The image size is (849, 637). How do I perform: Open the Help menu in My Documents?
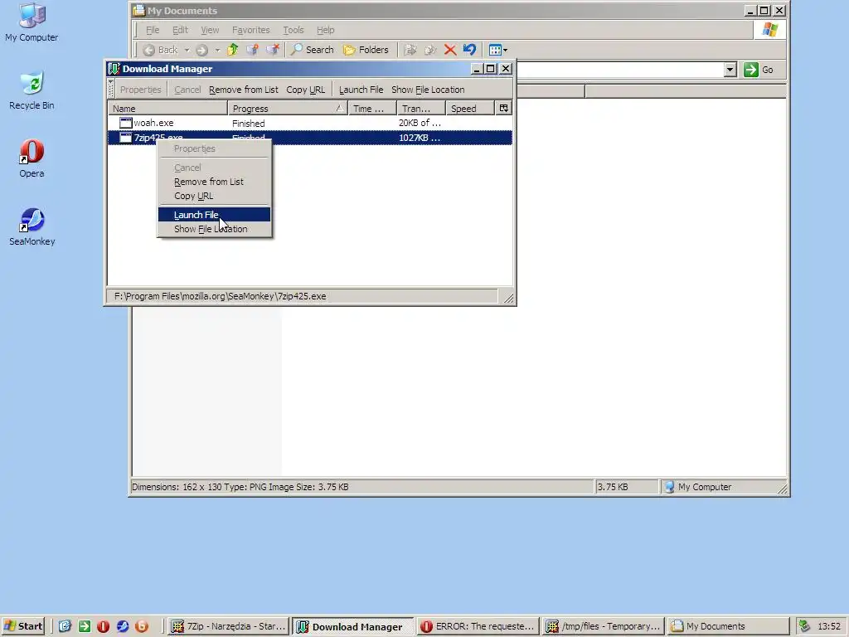[325, 31]
